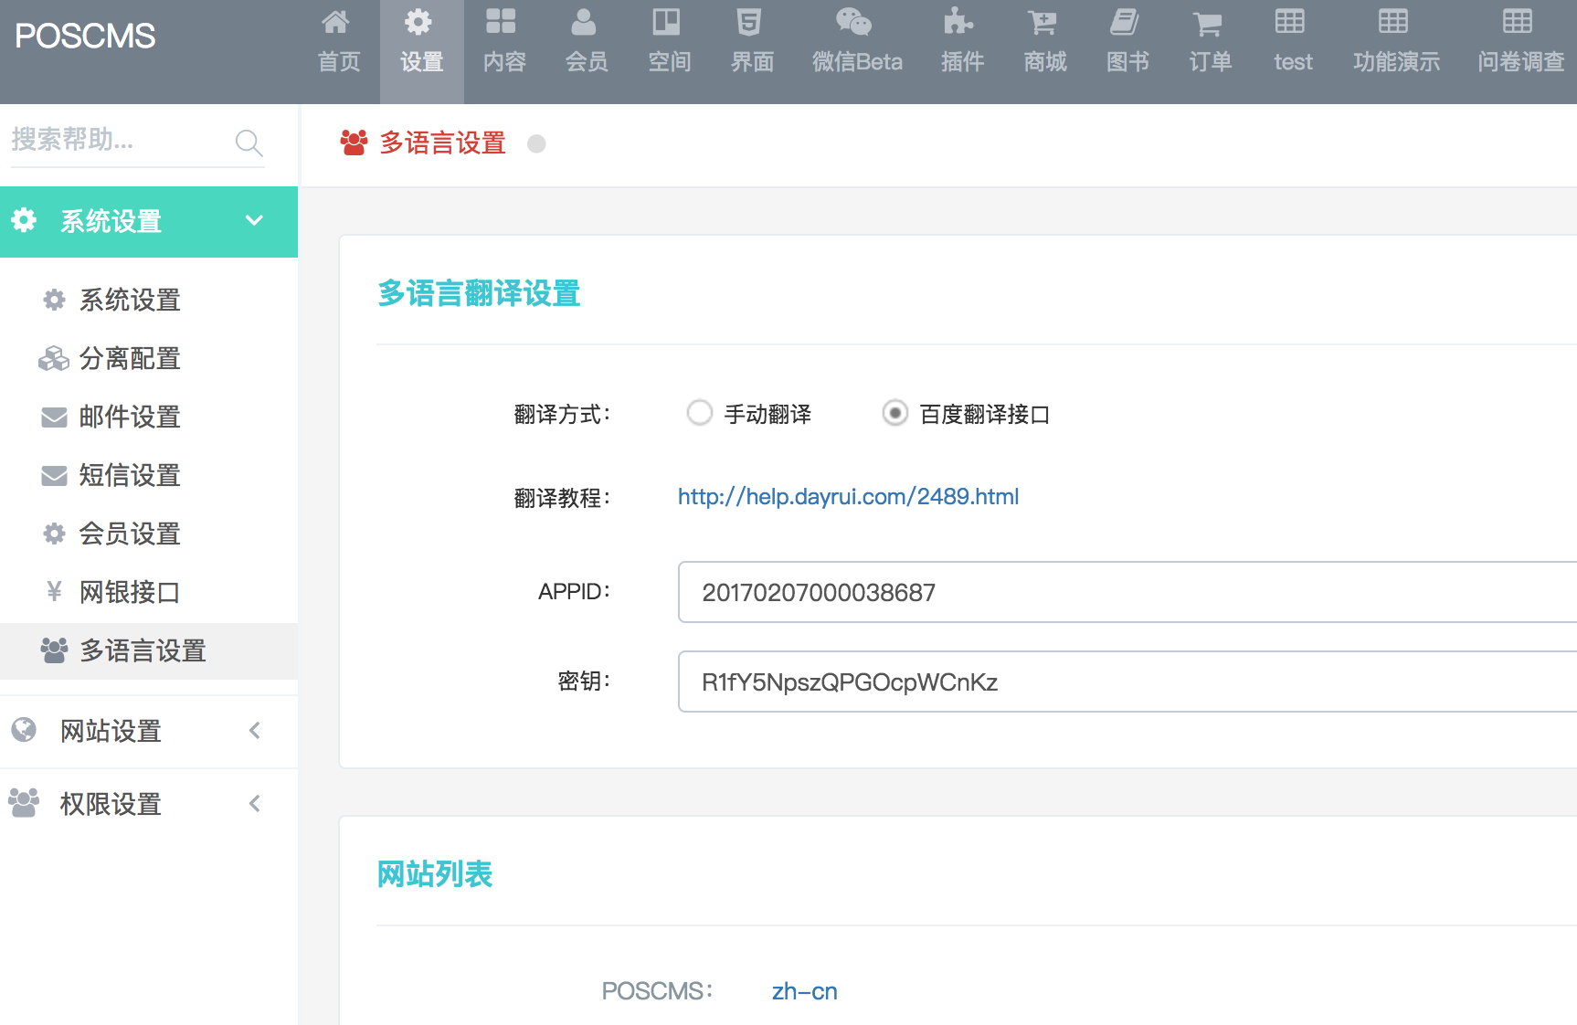This screenshot has width=1577, height=1025.
Task: Open the 订单 top menu label
Action: 1211,61
